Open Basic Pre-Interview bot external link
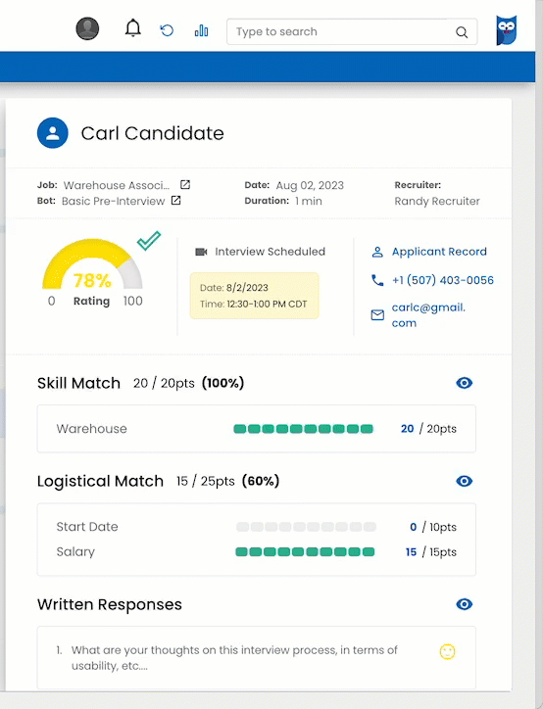The width and height of the screenshot is (543, 709). (176, 201)
